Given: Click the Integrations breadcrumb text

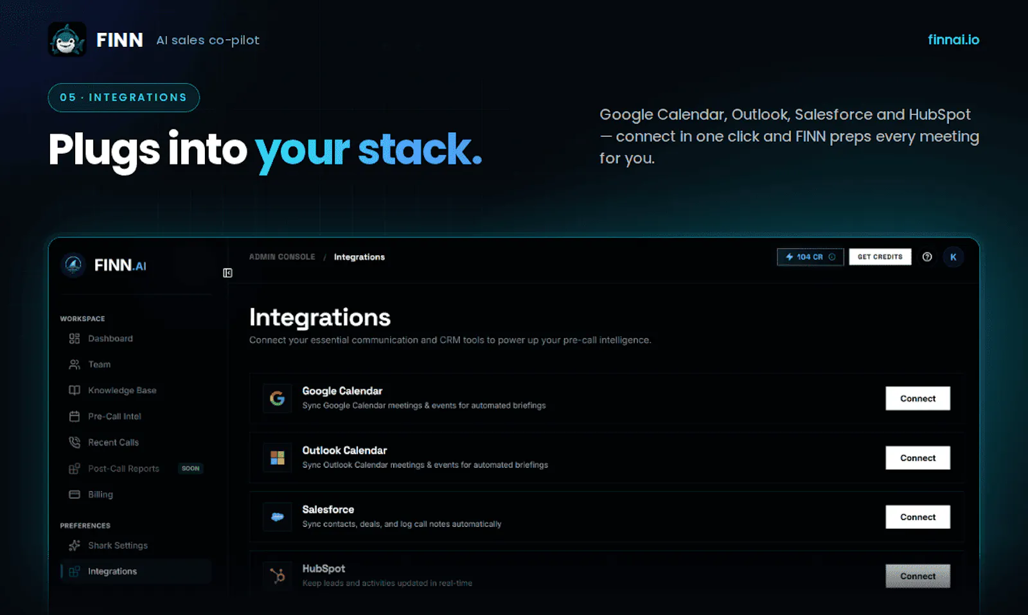Looking at the screenshot, I should click(359, 257).
